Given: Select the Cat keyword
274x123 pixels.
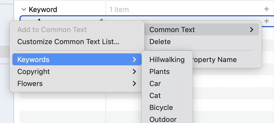Looking at the screenshot, I should [x=155, y=96].
